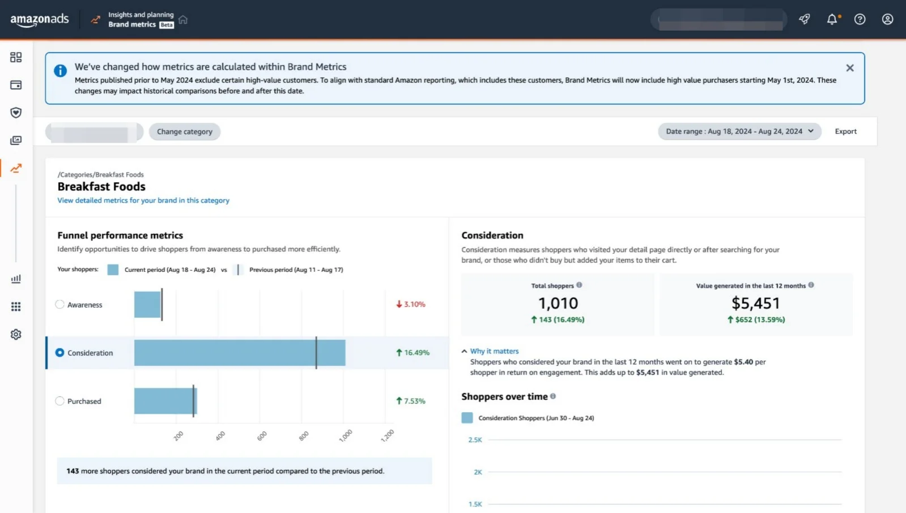Open the shield icon in sidebar
The width and height of the screenshot is (906, 513).
tap(16, 113)
